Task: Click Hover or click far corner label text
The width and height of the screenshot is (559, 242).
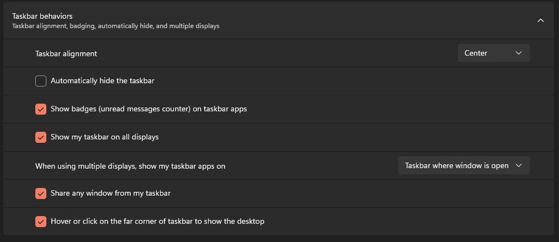Action: point(158,222)
